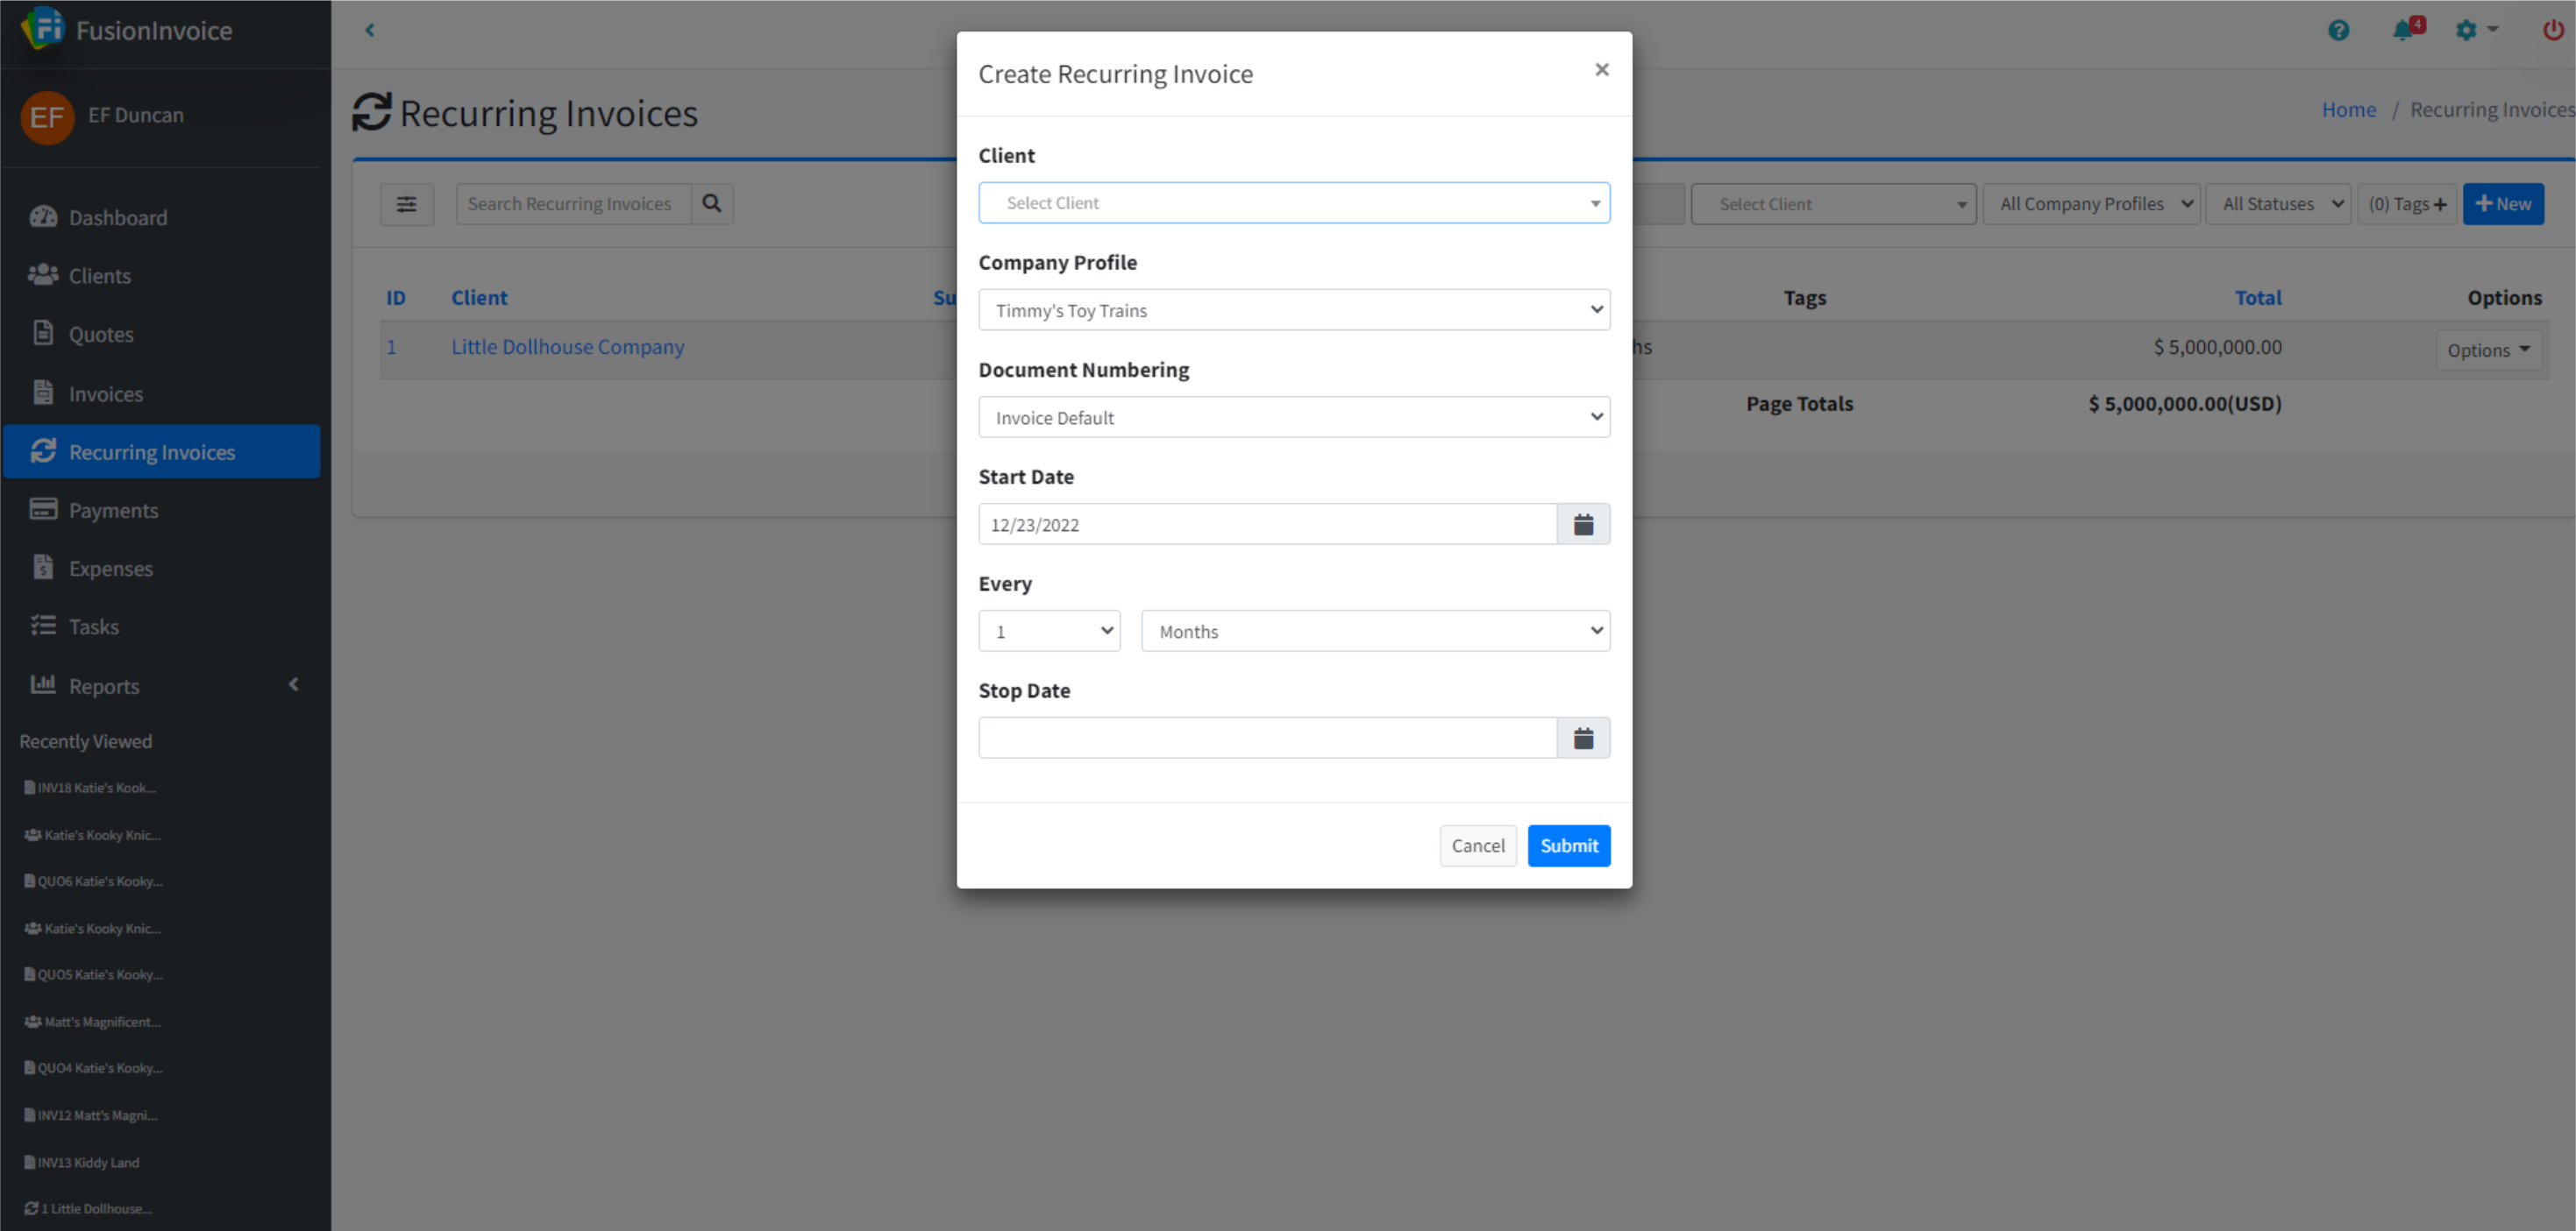Screen dimensions: 2576x1231
Task: Open the Start Date calendar picker
Action: pos(1583,525)
